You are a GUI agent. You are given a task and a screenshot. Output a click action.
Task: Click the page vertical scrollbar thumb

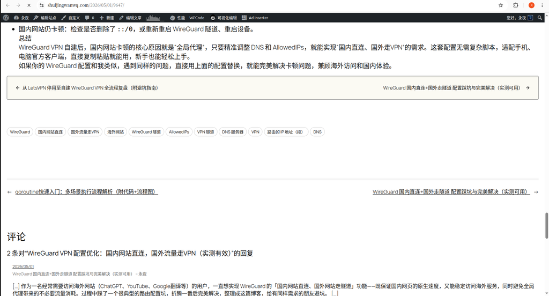(546, 226)
